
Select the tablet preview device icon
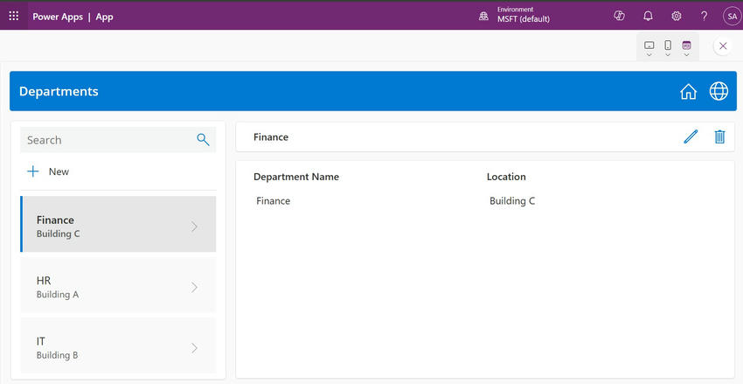click(x=649, y=45)
